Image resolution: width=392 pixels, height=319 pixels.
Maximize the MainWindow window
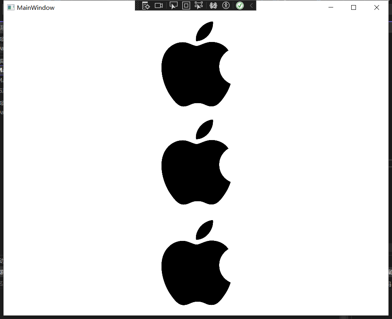tap(354, 7)
